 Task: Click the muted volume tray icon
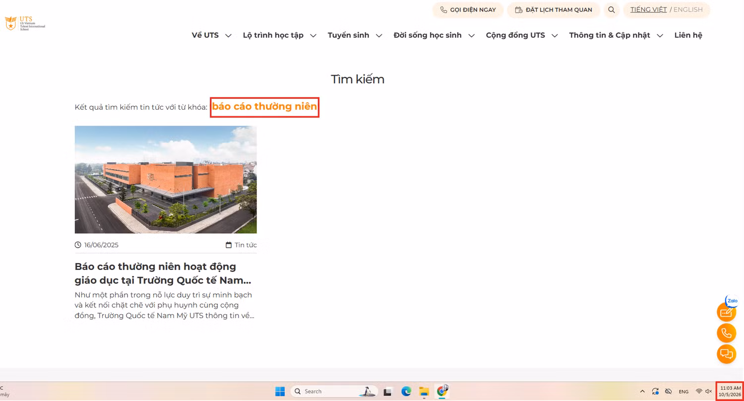coord(709,392)
